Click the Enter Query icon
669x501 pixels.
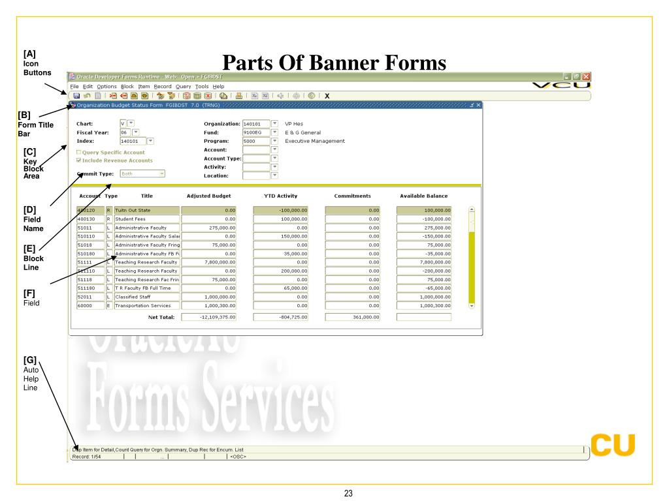tap(186, 96)
